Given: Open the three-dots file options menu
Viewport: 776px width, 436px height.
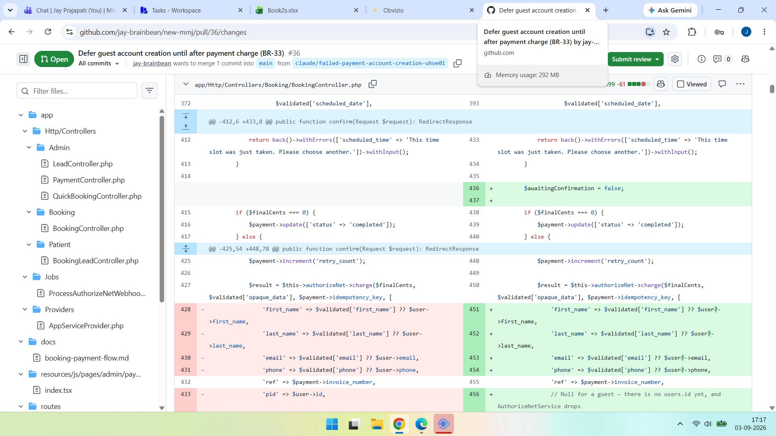Looking at the screenshot, I should [x=740, y=84].
